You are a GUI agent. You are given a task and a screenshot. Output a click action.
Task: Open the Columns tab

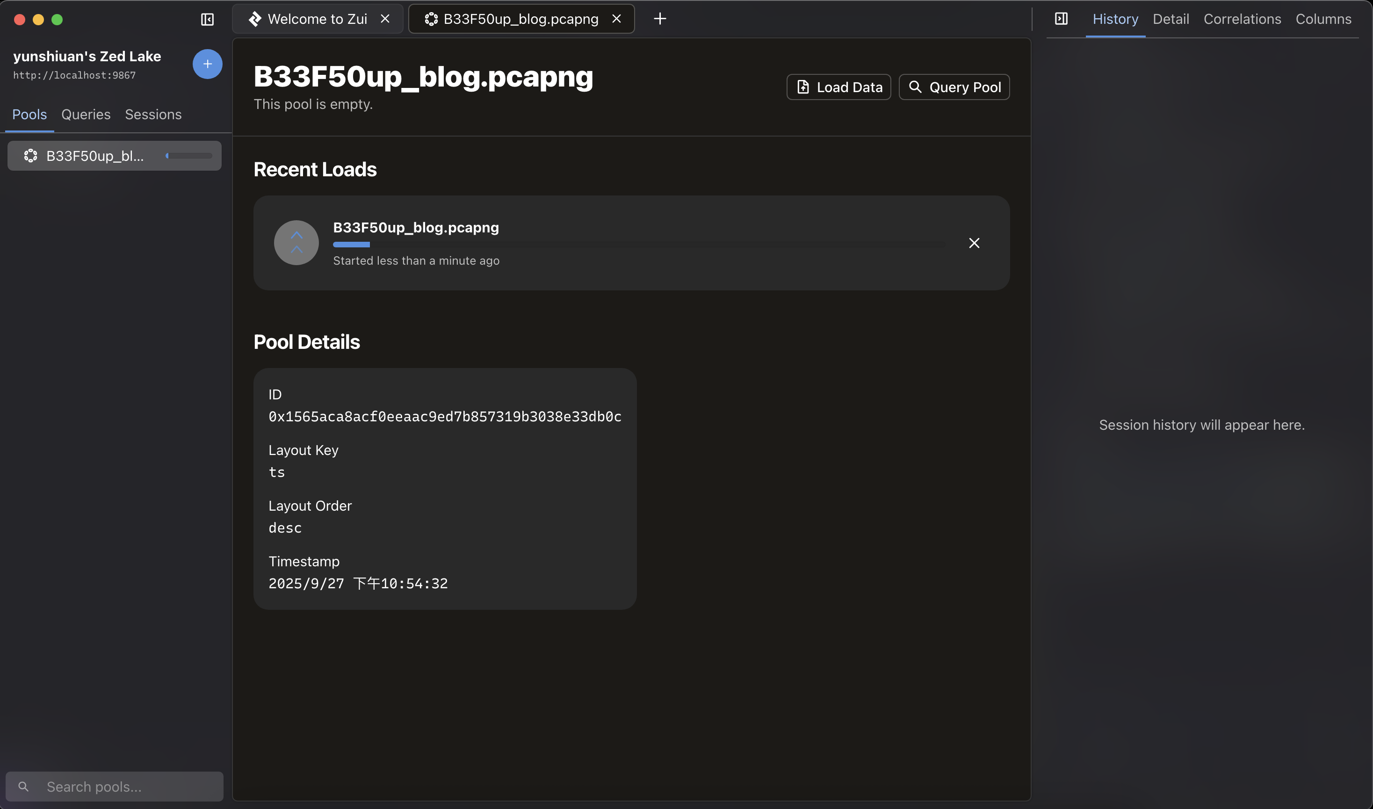tap(1323, 19)
